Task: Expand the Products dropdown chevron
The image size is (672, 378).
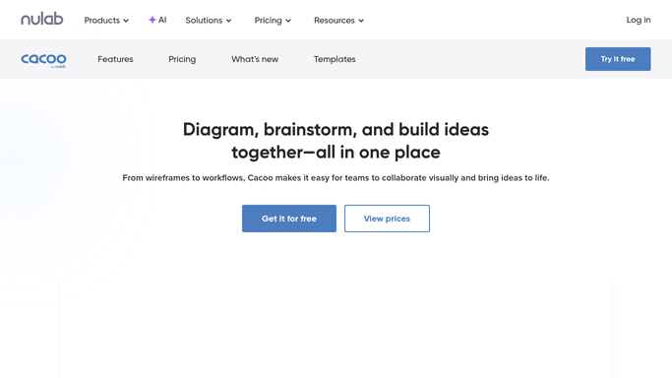Action: pyautogui.click(x=126, y=21)
